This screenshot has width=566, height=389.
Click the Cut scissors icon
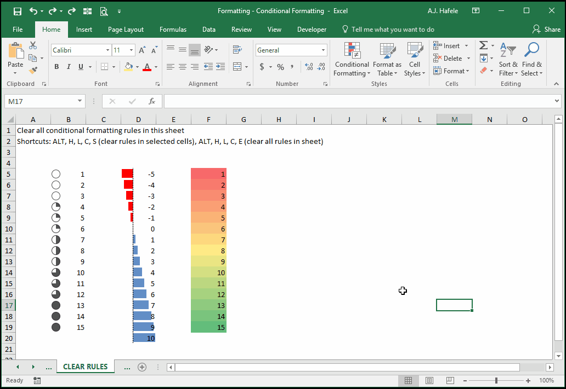point(33,45)
